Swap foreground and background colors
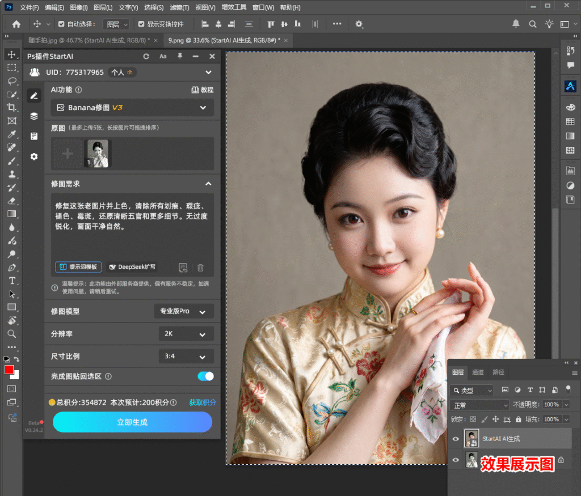 pyautogui.click(x=16, y=359)
